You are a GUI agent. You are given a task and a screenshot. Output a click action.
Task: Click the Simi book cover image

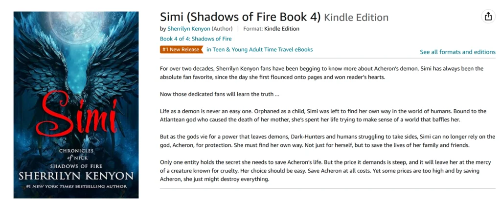coord(76,105)
